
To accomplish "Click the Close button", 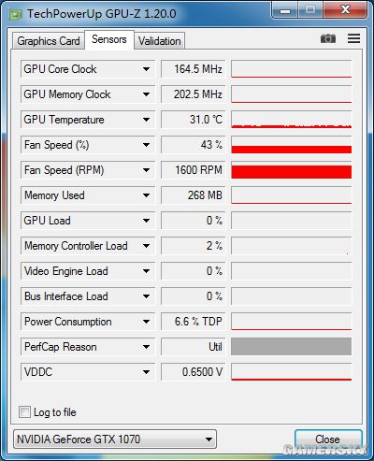I will click(327, 439).
